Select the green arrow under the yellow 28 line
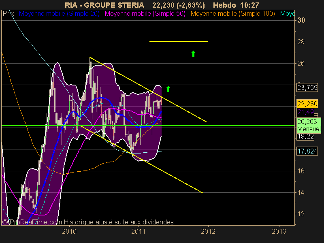This screenshot has width=324, height=243. click(x=193, y=54)
